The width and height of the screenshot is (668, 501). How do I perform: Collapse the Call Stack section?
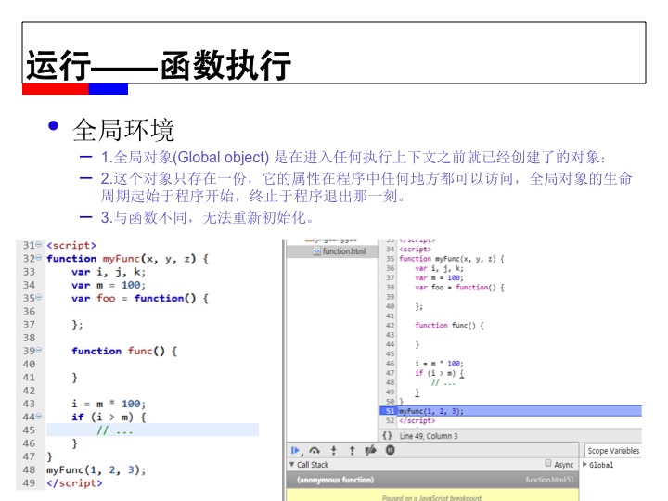pos(291,465)
